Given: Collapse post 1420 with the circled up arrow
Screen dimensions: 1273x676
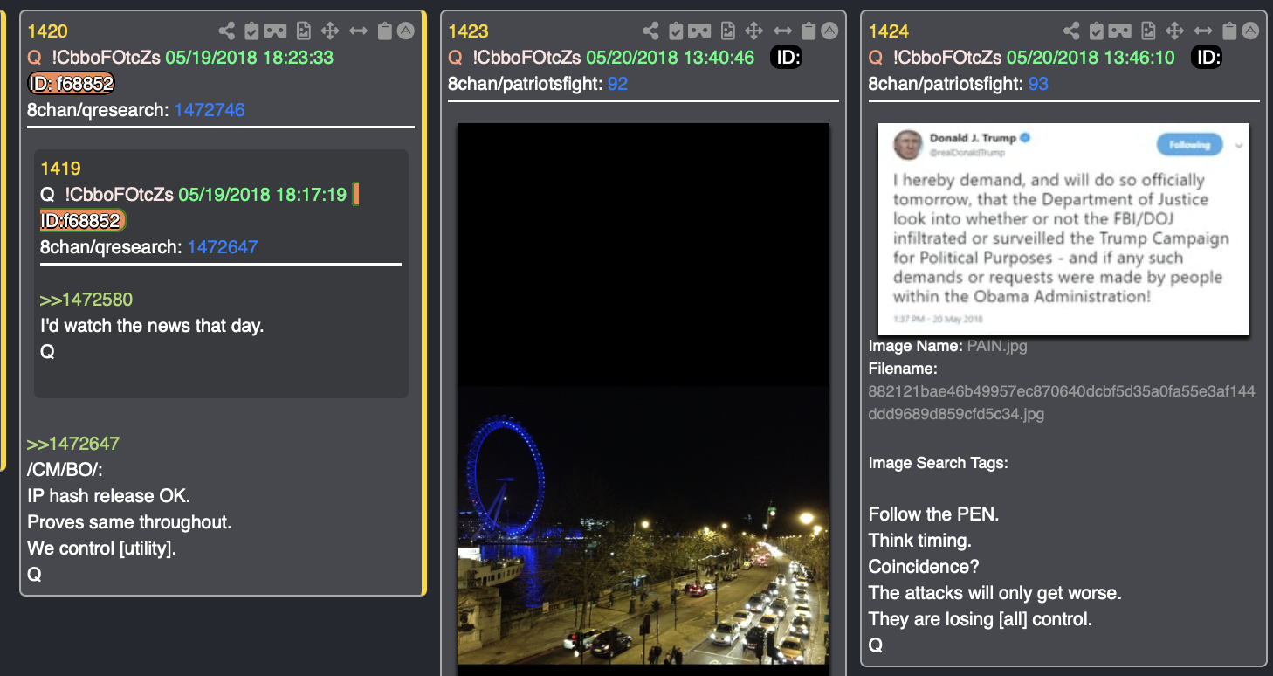Looking at the screenshot, I should tap(406, 31).
